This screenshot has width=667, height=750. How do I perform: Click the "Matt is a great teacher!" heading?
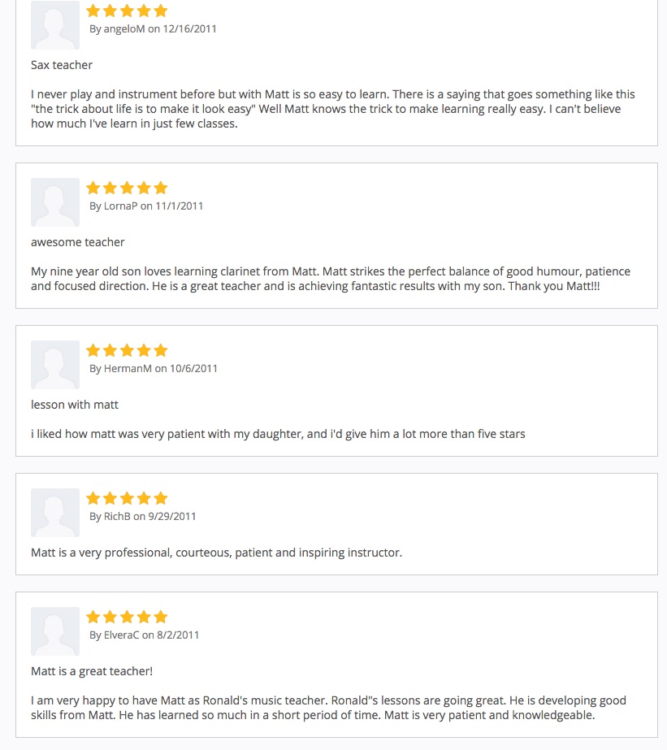coord(92,671)
